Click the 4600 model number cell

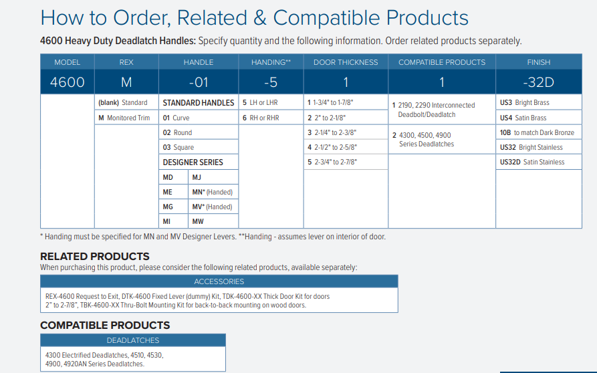67,82
